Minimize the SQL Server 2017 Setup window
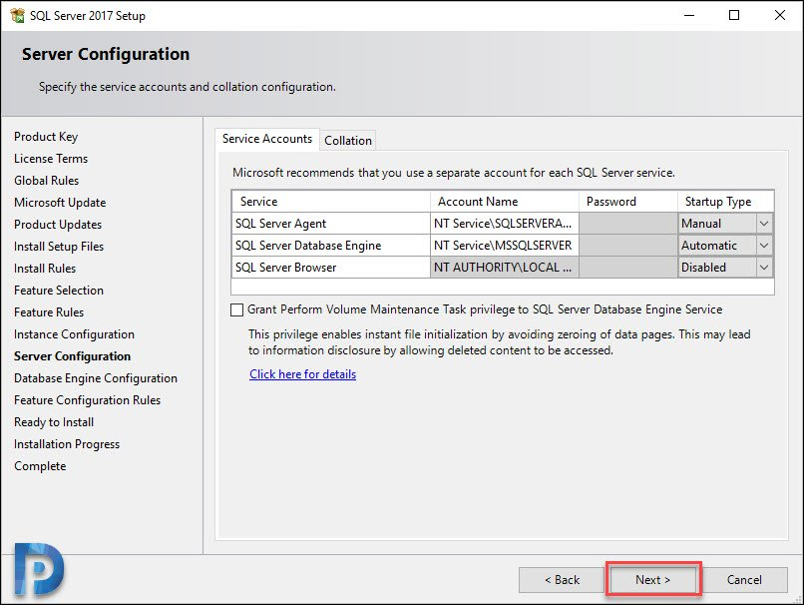Viewport: 804px width, 605px height. pos(689,15)
